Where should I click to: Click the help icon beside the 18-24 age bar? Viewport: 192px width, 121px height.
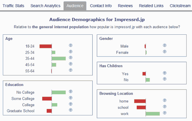tap(71, 45)
